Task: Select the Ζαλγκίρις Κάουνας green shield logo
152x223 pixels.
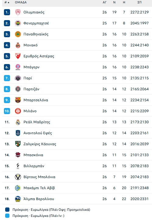Action: click(18, 144)
